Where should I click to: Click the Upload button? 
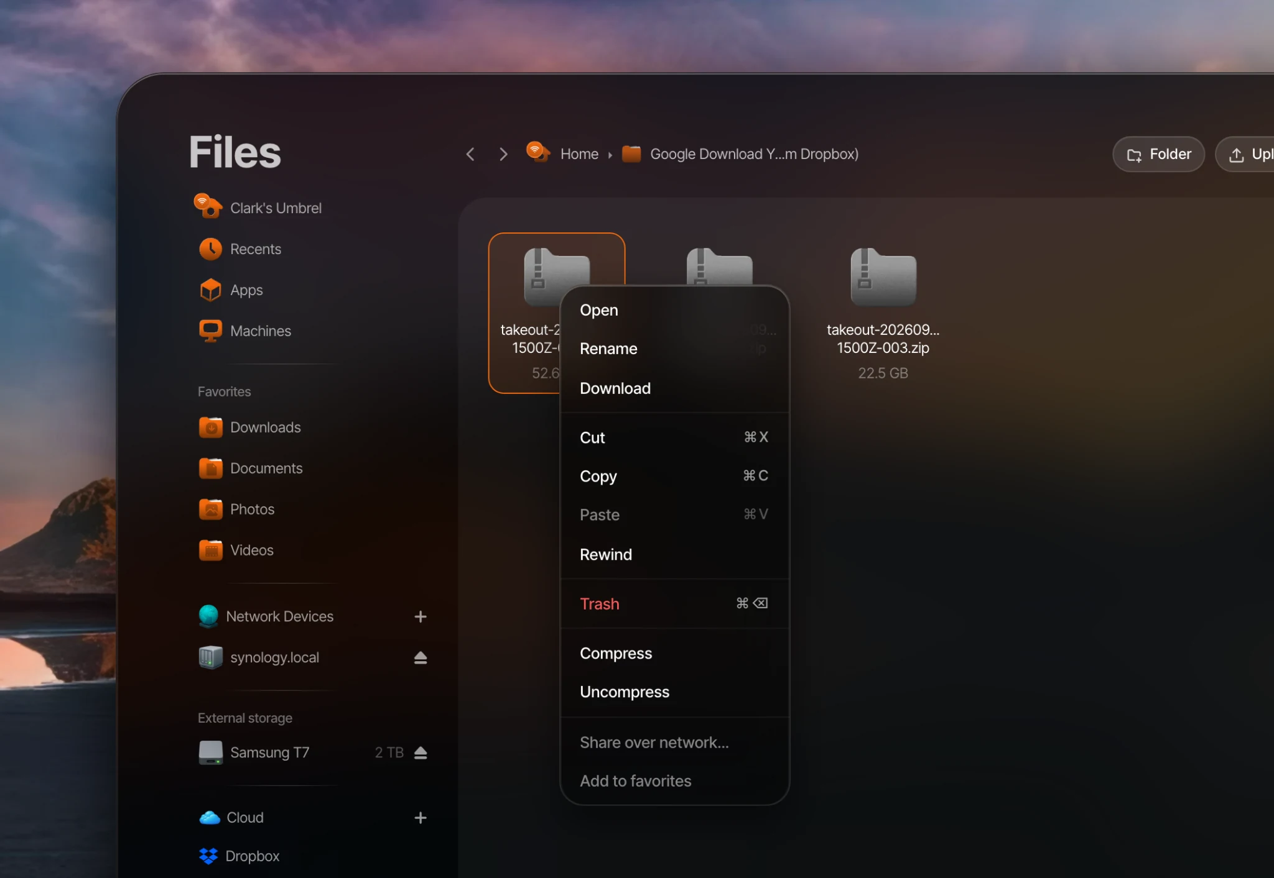coord(1245,154)
